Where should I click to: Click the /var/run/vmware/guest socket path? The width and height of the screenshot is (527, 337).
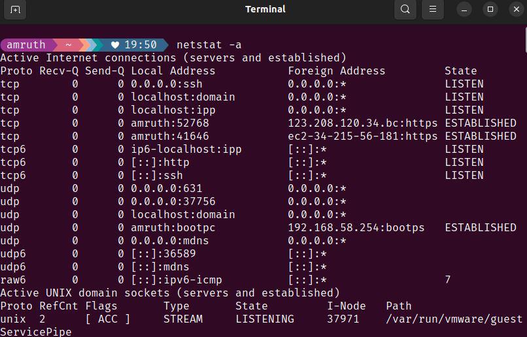coord(454,319)
